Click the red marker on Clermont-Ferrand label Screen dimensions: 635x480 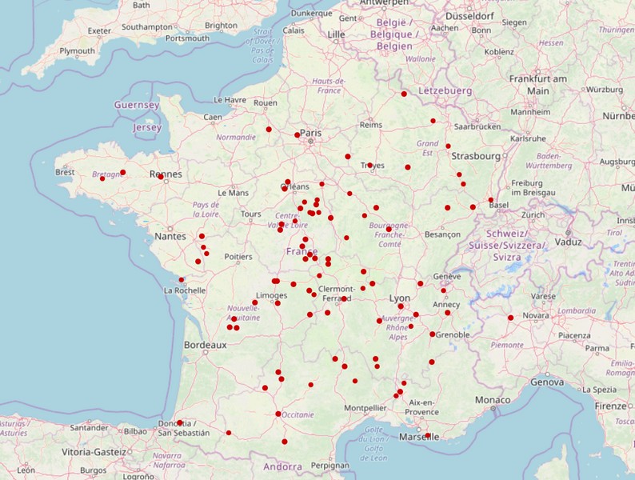[344, 298]
